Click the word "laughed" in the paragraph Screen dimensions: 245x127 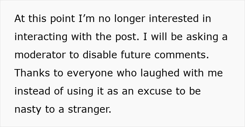(x=160, y=73)
